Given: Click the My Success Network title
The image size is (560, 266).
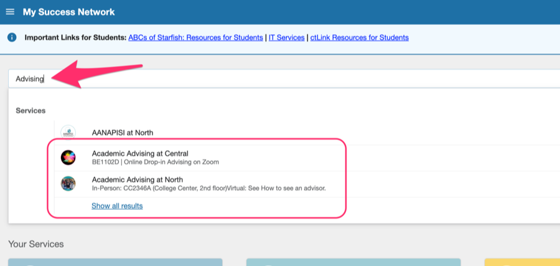Looking at the screenshot, I should [69, 12].
